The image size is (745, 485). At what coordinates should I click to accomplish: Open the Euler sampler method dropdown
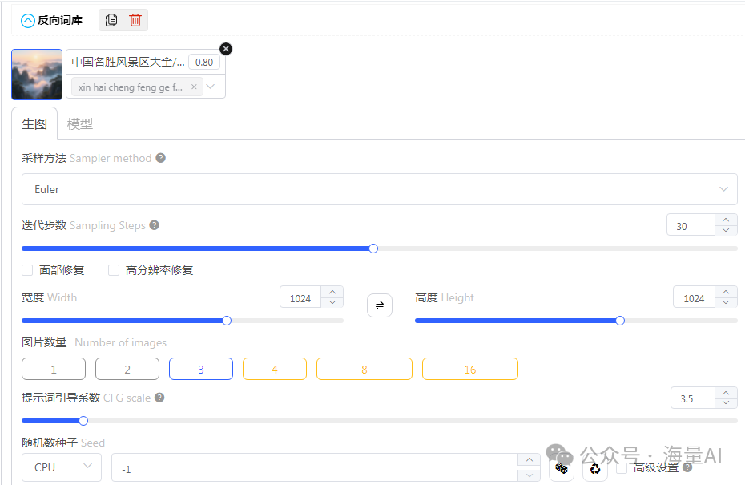(379, 189)
